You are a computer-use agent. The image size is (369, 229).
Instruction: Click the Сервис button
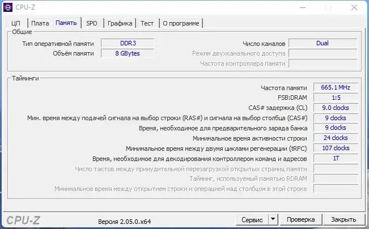252,219
